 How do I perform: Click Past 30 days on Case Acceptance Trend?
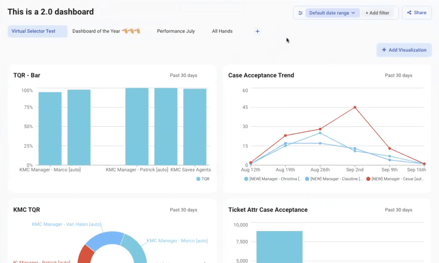[x=398, y=75]
